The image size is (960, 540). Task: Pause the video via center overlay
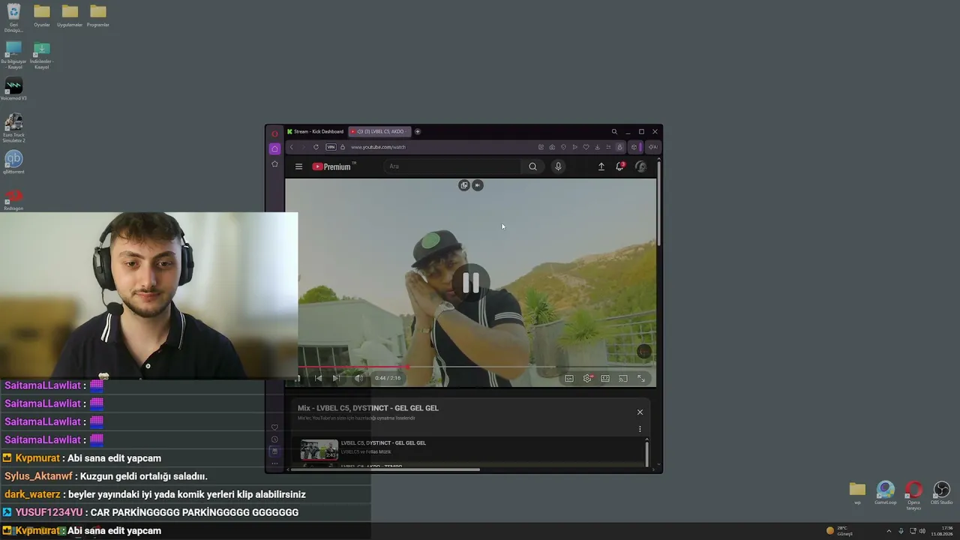(470, 283)
